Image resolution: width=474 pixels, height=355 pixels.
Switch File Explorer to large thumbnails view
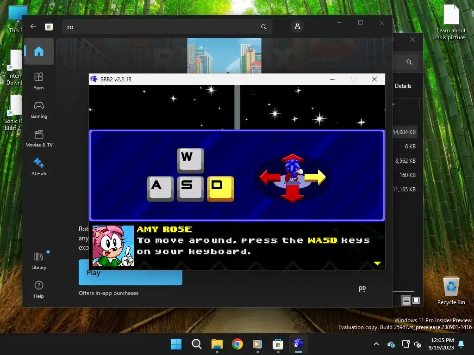coord(416,300)
